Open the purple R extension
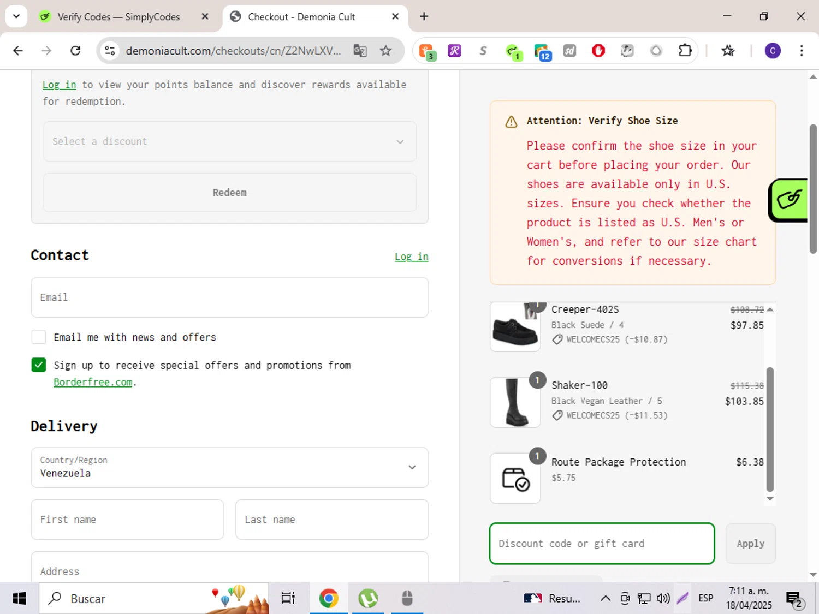This screenshot has height=614, width=819. click(454, 51)
